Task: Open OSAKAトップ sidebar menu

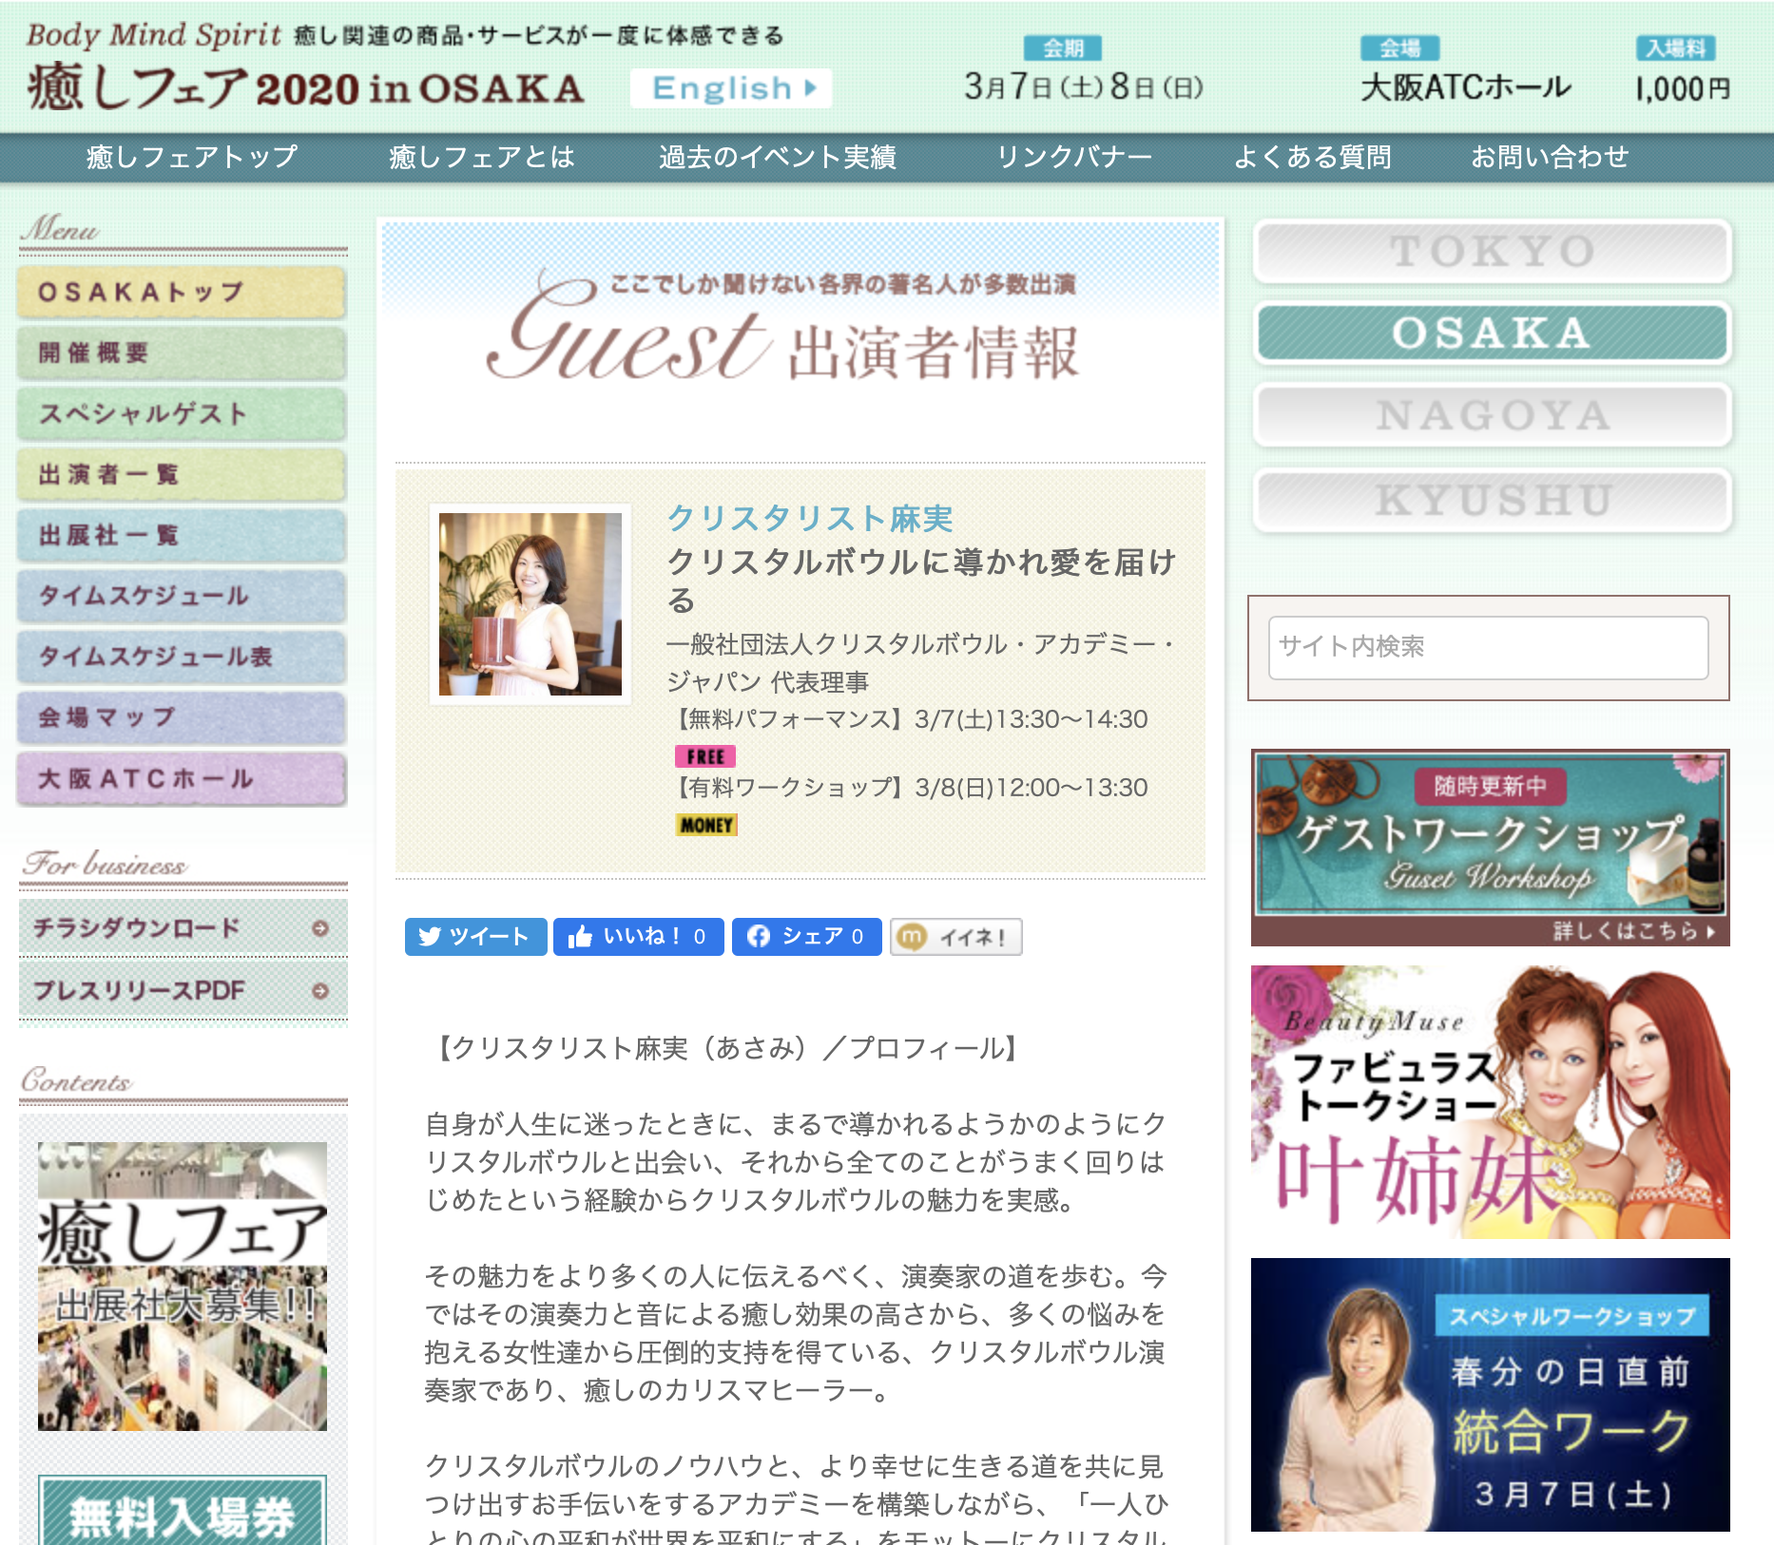Action: pyautogui.click(x=182, y=293)
